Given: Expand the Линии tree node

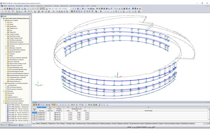Looking at the screenshot, I should coord(6,24).
